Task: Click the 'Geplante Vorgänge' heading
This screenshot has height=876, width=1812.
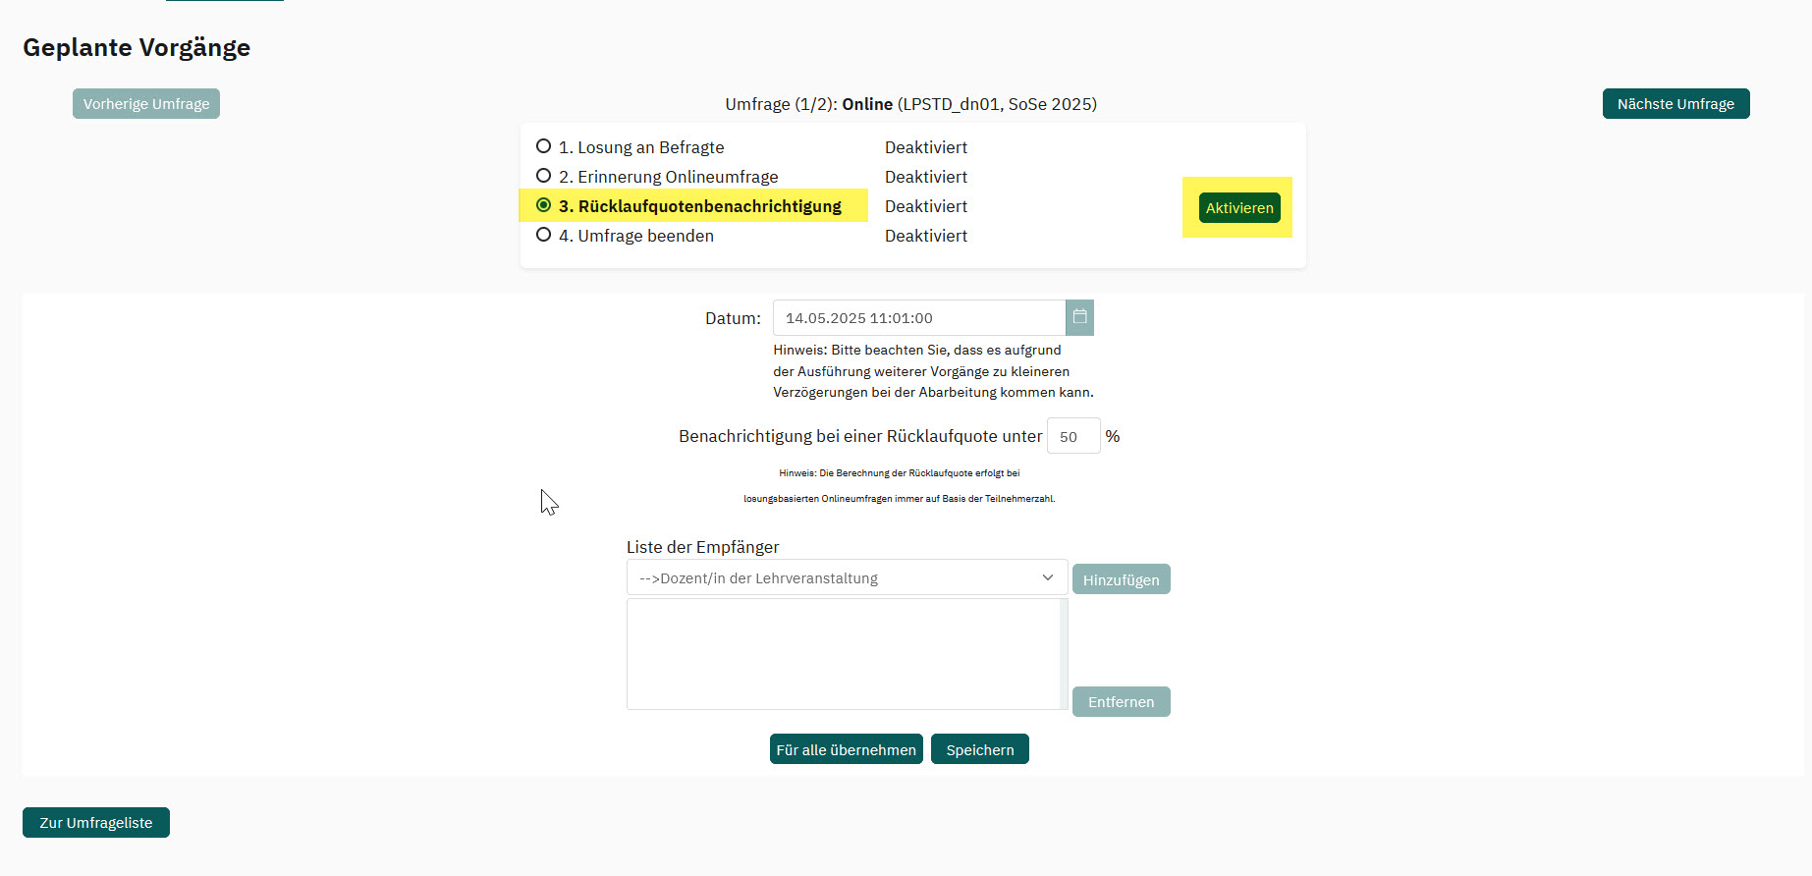Action: coord(137,47)
